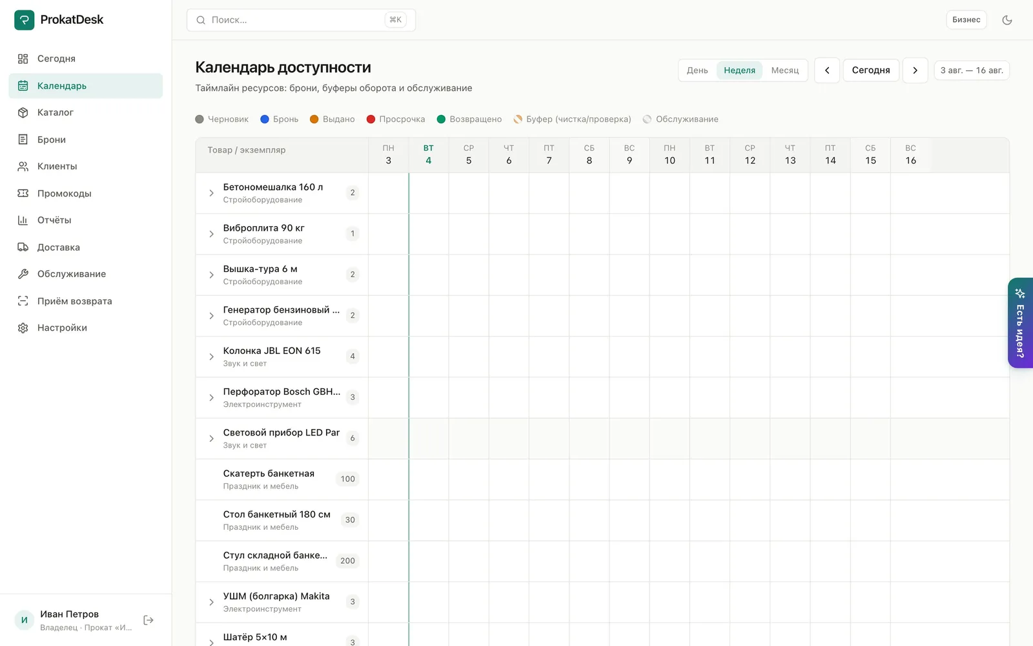Click the search magnifier icon
This screenshot has width=1033, height=646.
tap(201, 20)
